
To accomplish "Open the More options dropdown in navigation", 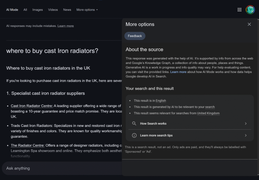I will [87, 10].
